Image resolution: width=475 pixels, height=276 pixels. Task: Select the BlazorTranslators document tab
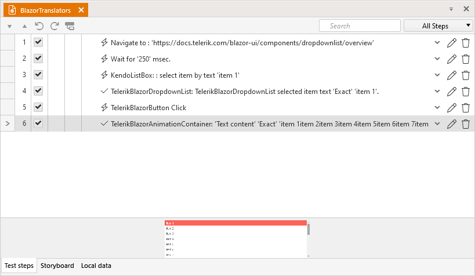point(45,10)
